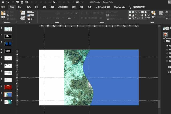Screen dimensions: 171x114
Task: Select the Fill paint bucket icon
Action: [x=165, y=34]
